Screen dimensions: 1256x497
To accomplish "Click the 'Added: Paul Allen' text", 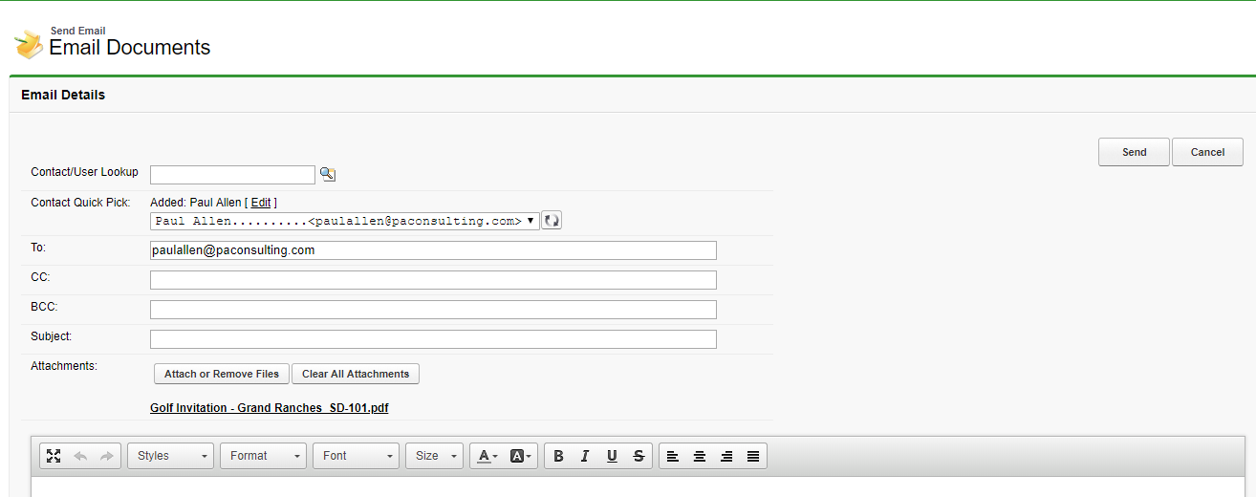I will point(196,203).
